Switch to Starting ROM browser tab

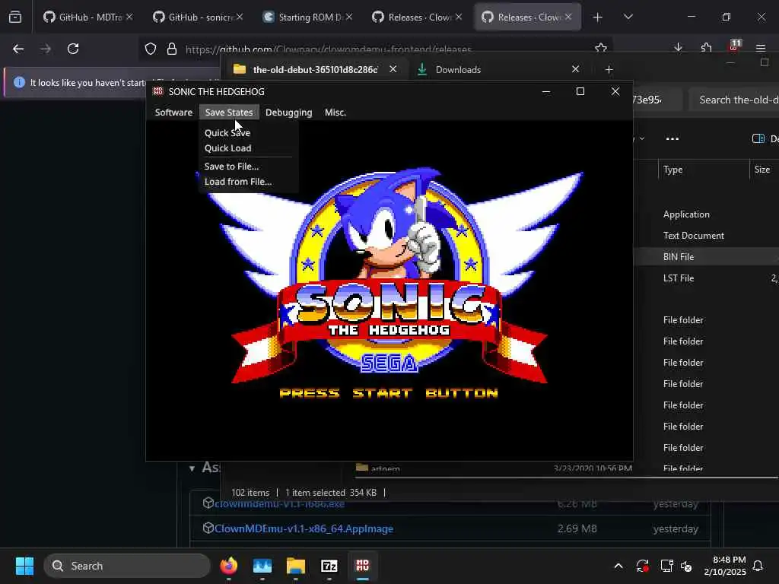pos(303,17)
